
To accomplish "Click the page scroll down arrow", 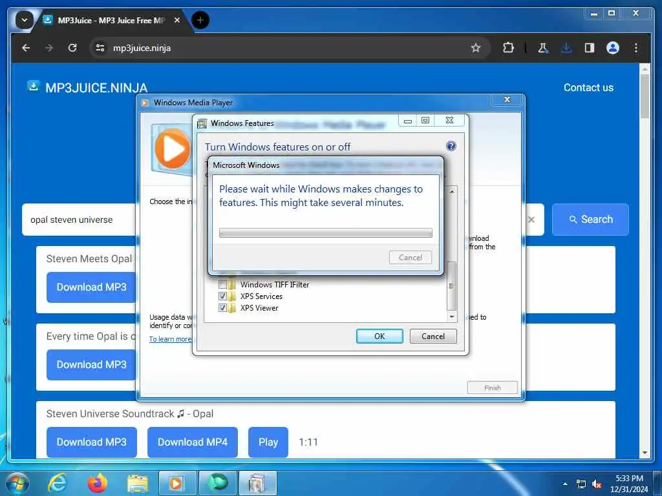I will click(x=645, y=453).
